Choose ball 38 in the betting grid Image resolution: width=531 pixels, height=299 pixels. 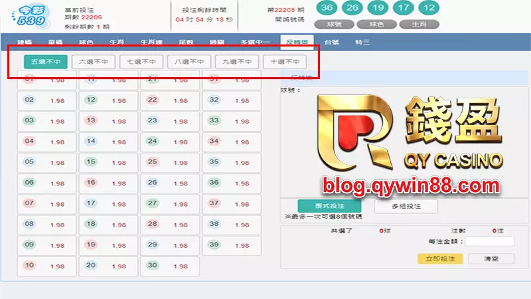pyautogui.click(x=214, y=224)
